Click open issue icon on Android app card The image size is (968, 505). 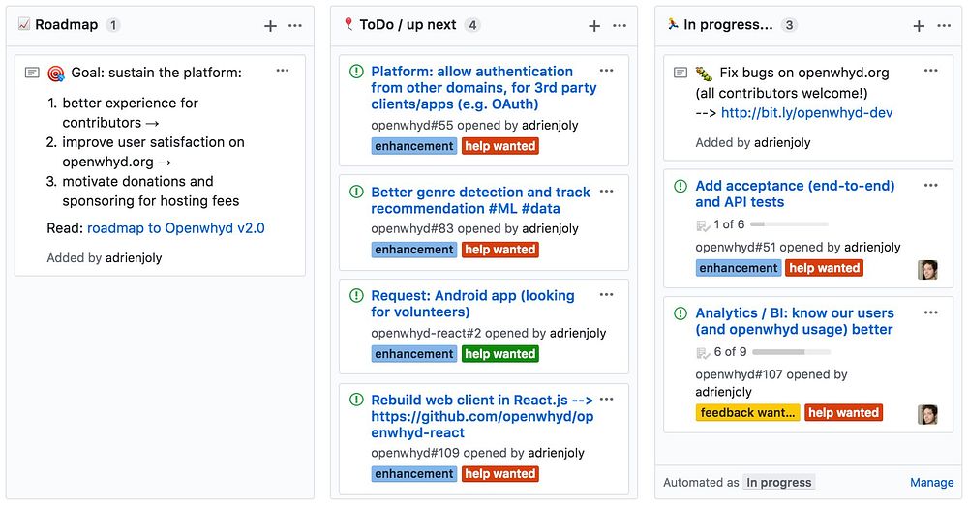pyautogui.click(x=356, y=296)
